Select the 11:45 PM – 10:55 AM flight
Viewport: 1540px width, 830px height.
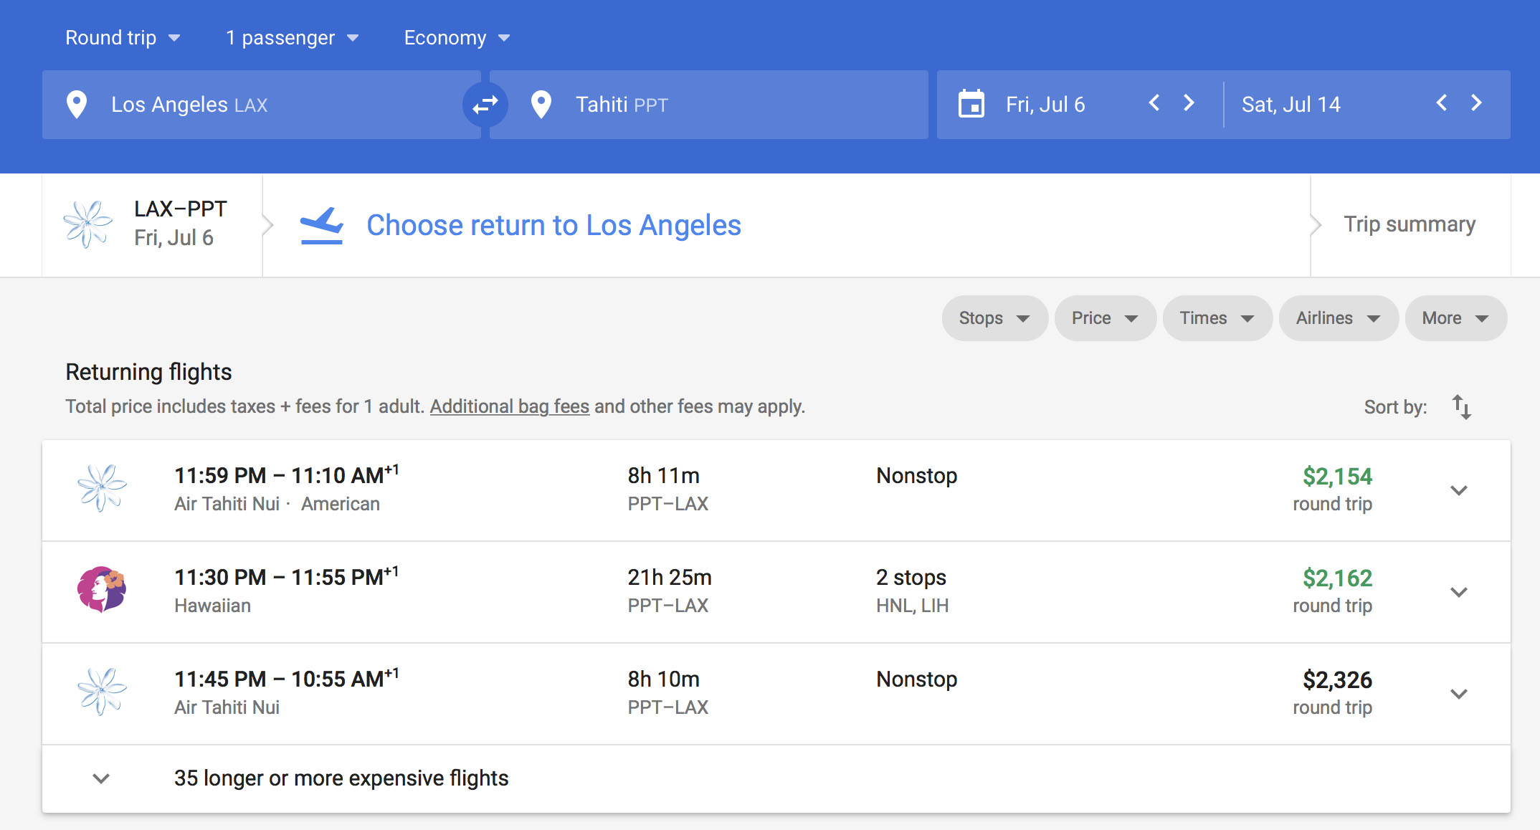pos(776,694)
